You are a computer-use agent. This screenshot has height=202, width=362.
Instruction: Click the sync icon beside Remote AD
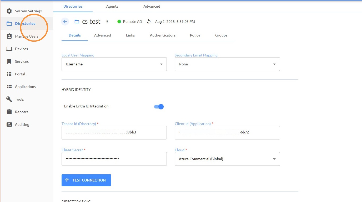(149, 22)
